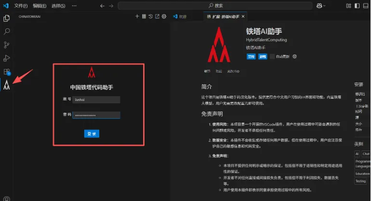The image size is (371, 201).
Task: Click the large red extension logo
Action: (219, 45)
